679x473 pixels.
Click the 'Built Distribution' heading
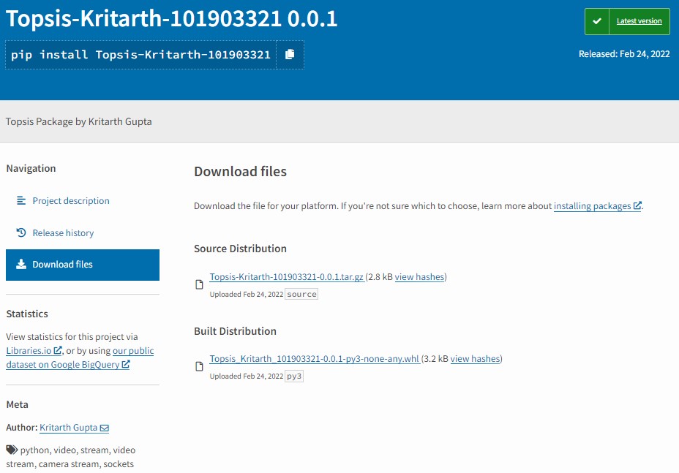(235, 331)
